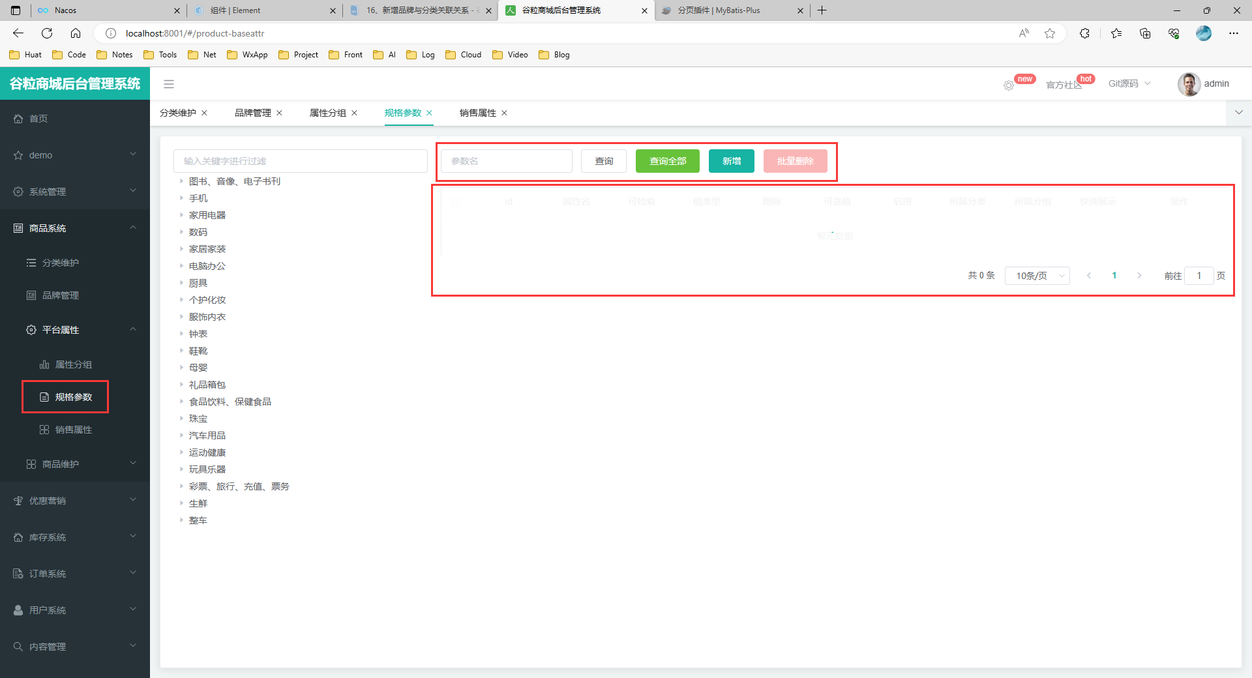Click the hamburger menu collapse icon
Screen dimensions: 1252x678
click(x=169, y=84)
